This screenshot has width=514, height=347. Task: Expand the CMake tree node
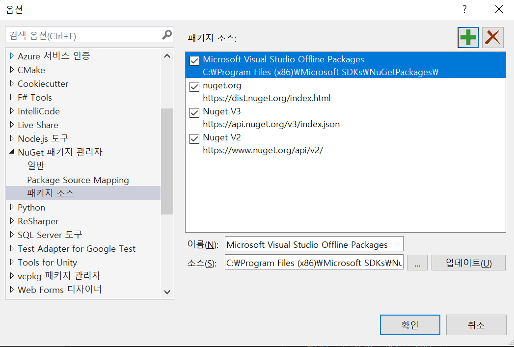point(12,70)
